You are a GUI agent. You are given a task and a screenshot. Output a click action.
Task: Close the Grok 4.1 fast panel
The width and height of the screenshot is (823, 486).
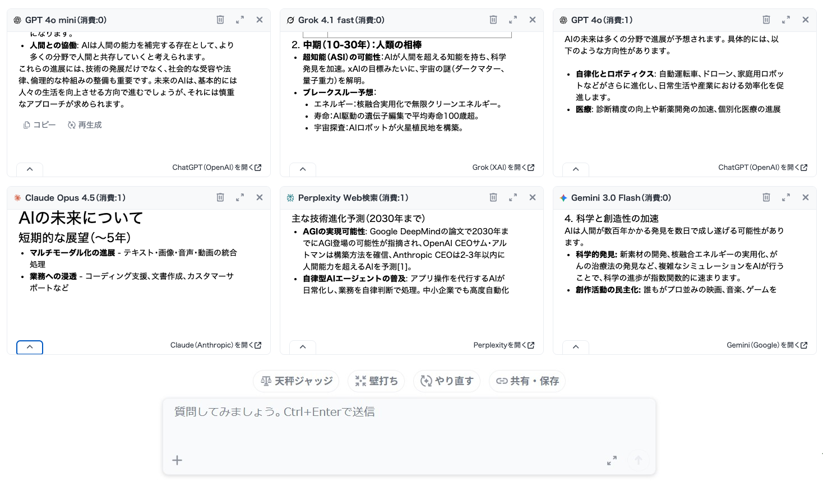coord(533,20)
